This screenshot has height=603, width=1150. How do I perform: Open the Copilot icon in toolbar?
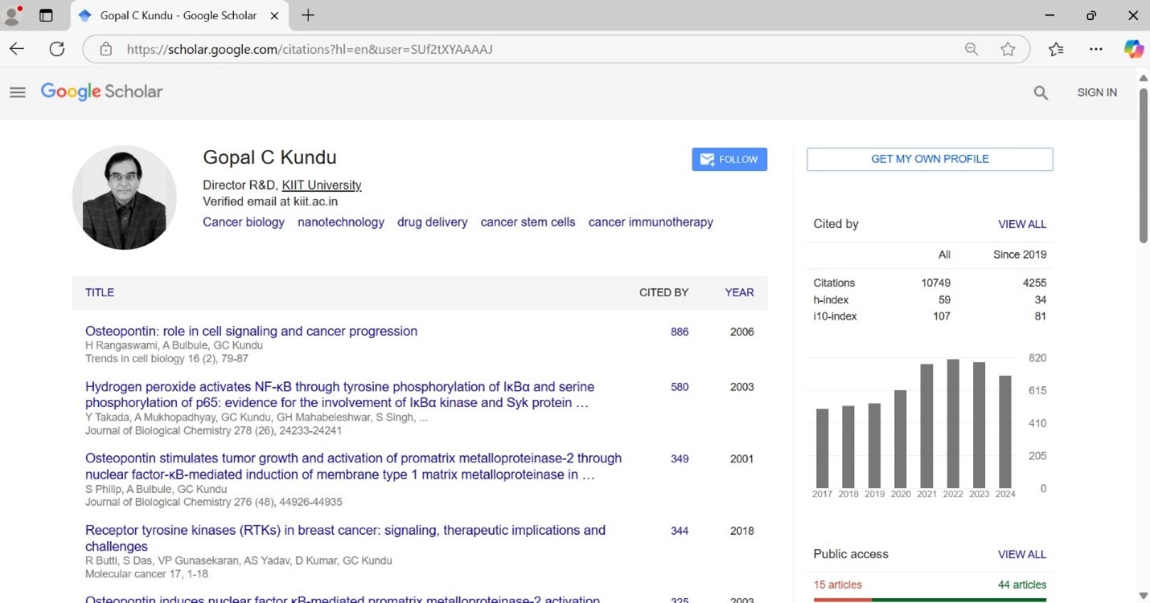1133,49
